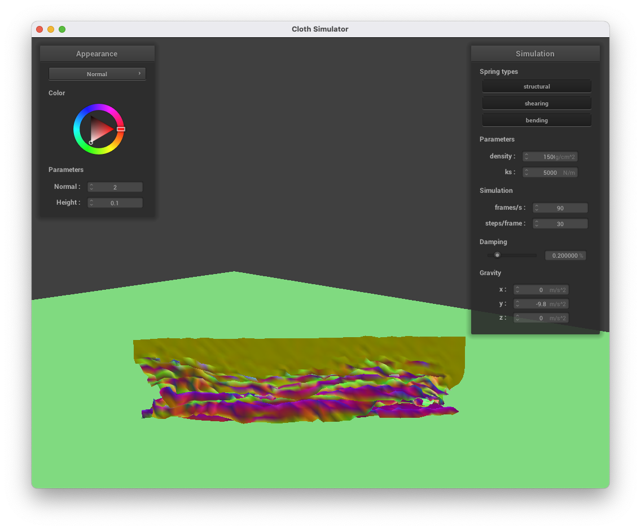Click the ks stepper arrows
Viewport: 641px width, 530px height.
point(526,173)
